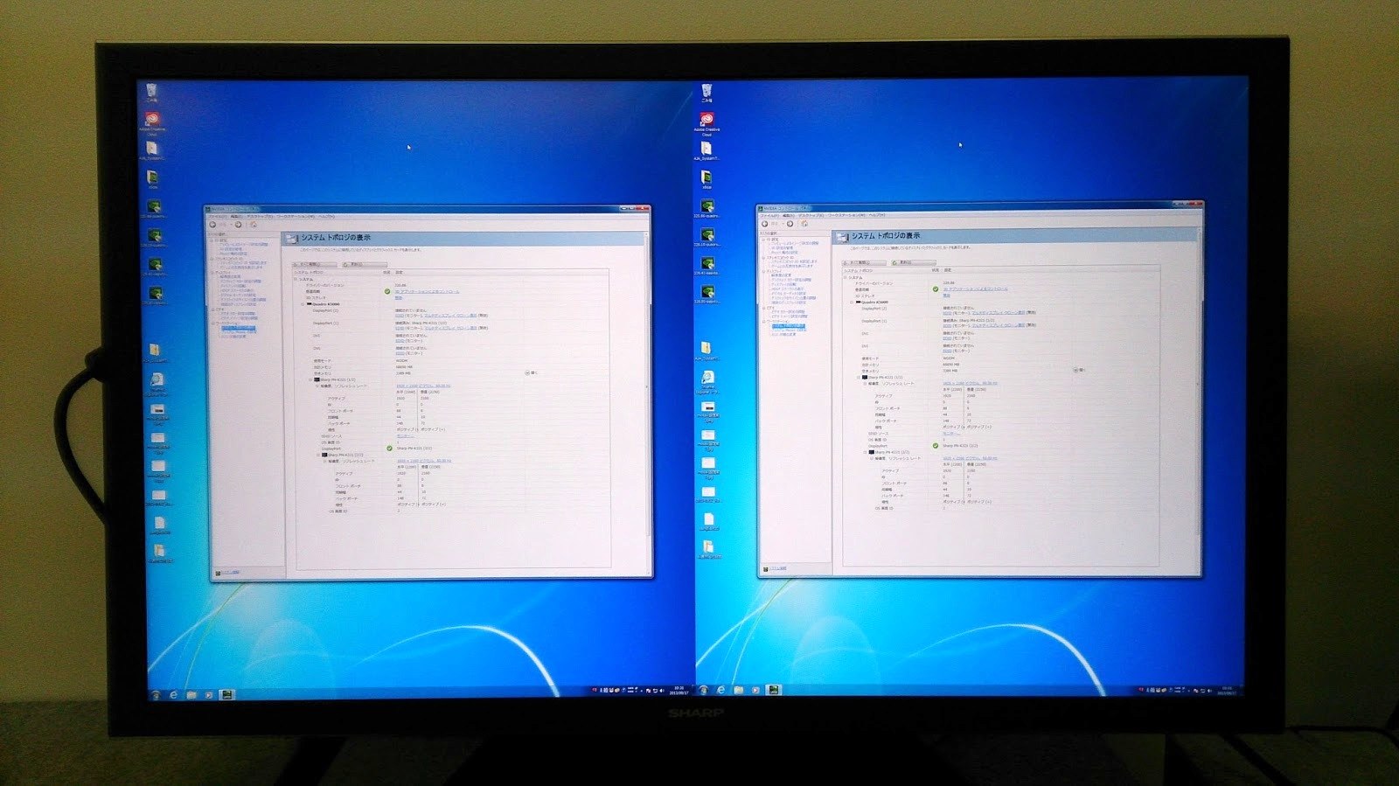1399x786 pixels.
Task: Click すべて展開 button in the right NVIDIA window
Action: [864, 262]
